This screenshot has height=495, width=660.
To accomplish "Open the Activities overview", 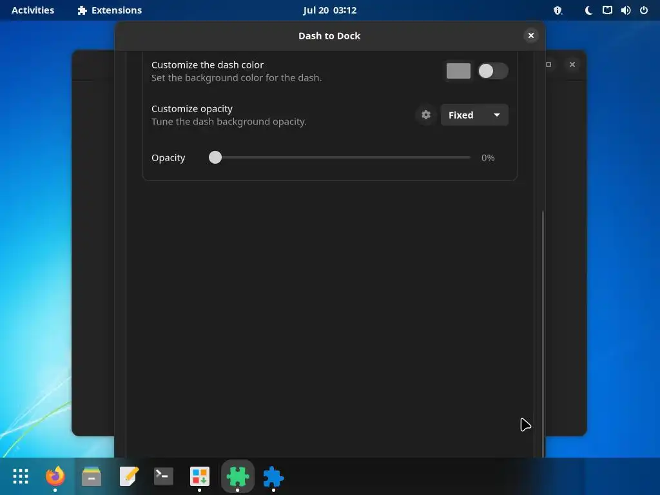I will click(33, 10).
